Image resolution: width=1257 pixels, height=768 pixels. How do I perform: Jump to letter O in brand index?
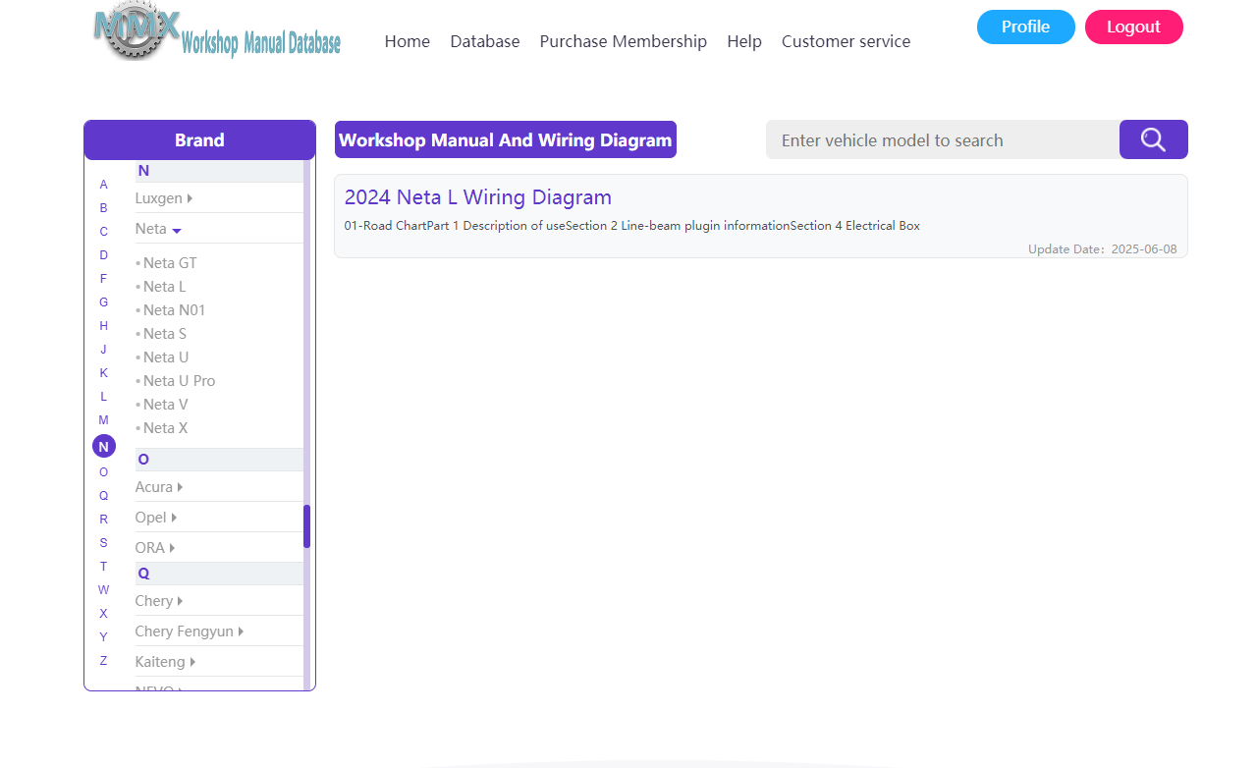104,472
